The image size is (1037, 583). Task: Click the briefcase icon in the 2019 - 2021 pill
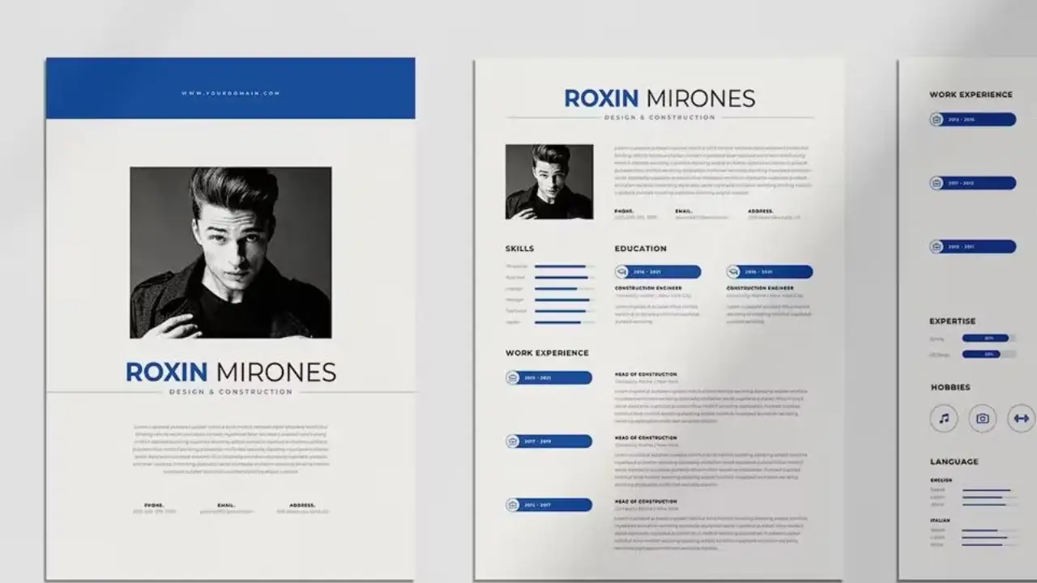[513, 377]
